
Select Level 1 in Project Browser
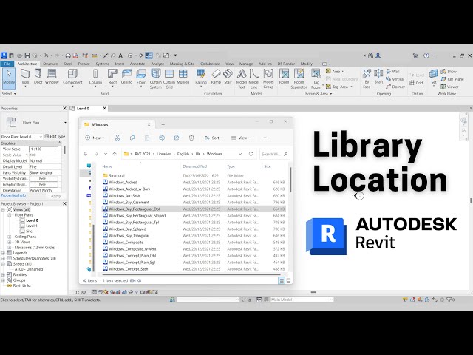pyautogui.click(x=31, y=226)
